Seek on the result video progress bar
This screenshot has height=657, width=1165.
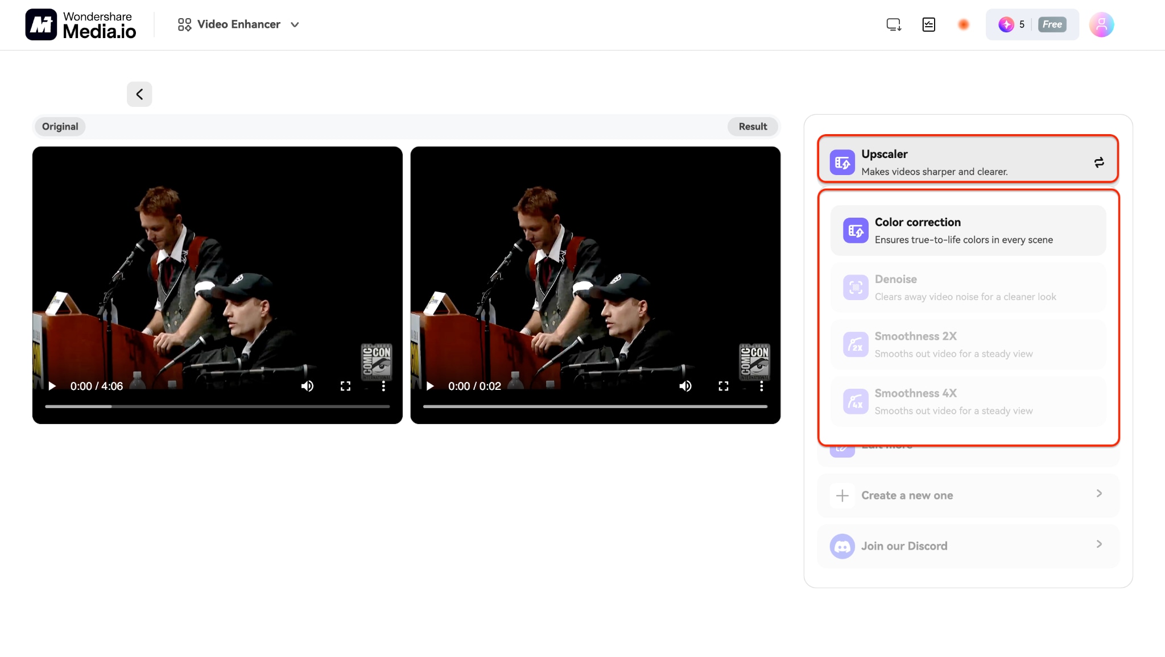point(595,406)
